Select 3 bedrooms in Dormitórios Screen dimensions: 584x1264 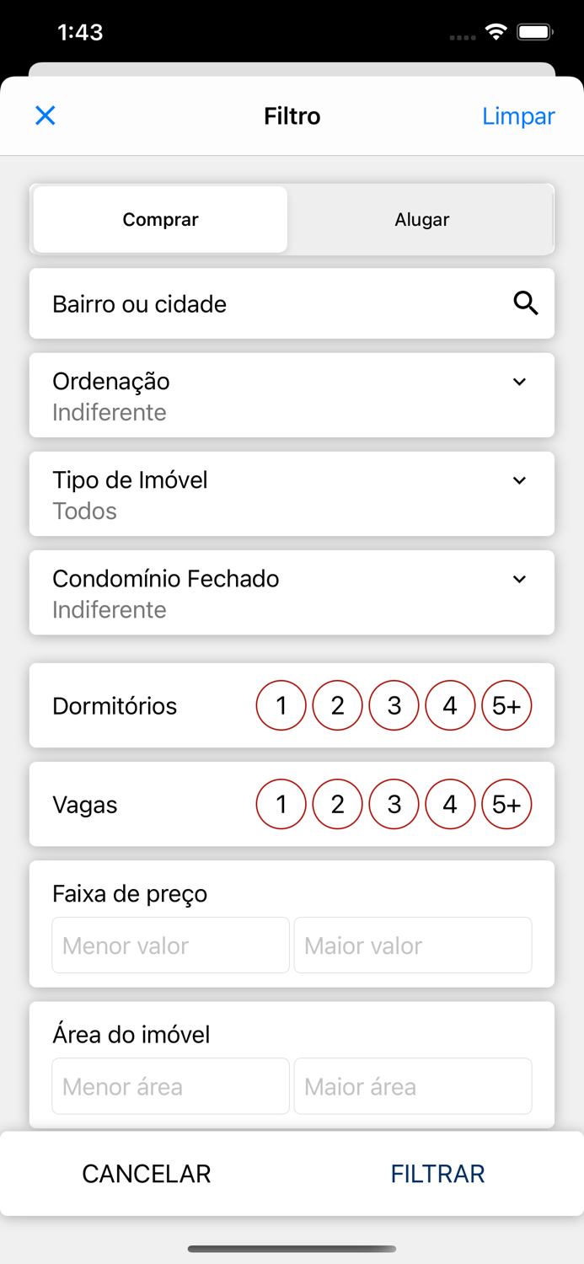(394, 705)
